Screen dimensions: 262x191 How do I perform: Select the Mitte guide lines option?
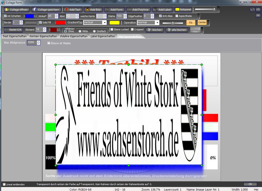[x=80, y=31]
